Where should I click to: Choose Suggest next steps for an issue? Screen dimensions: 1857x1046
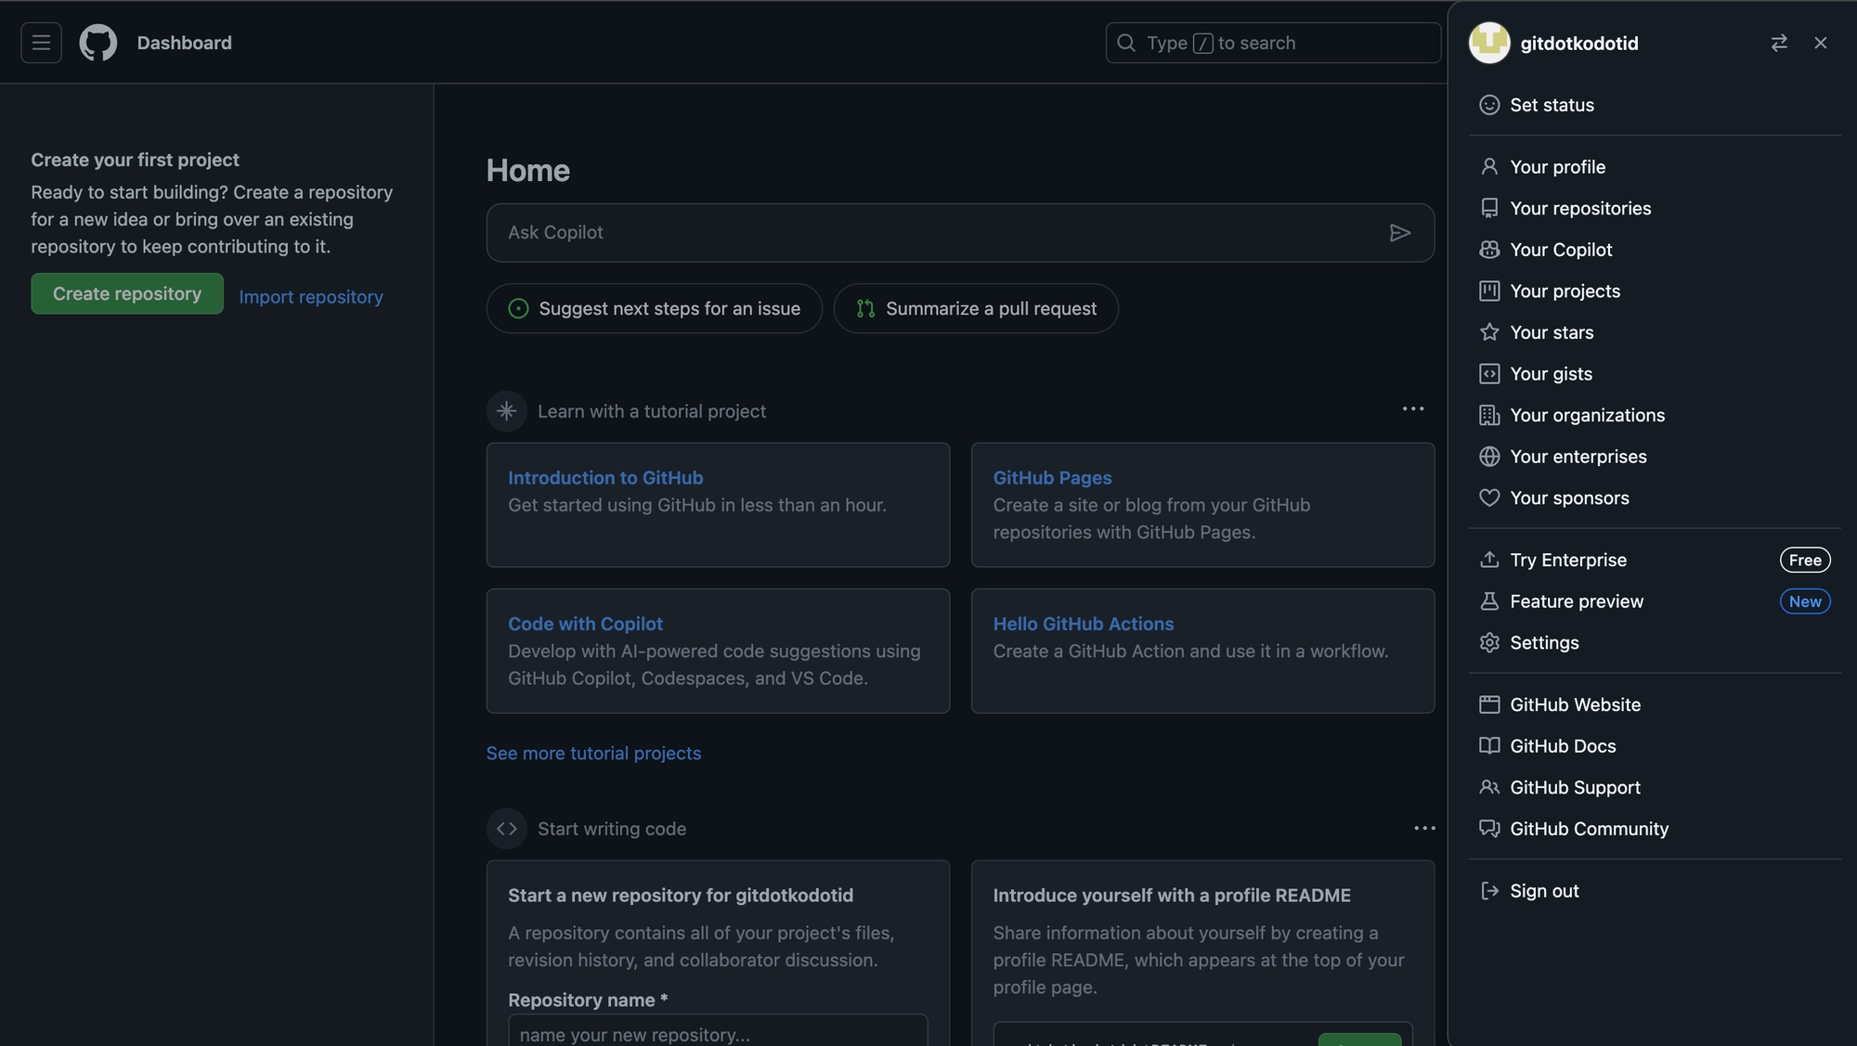pos(654,308)
